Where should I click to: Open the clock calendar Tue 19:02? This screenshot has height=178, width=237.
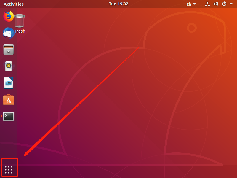coord(118,4)
